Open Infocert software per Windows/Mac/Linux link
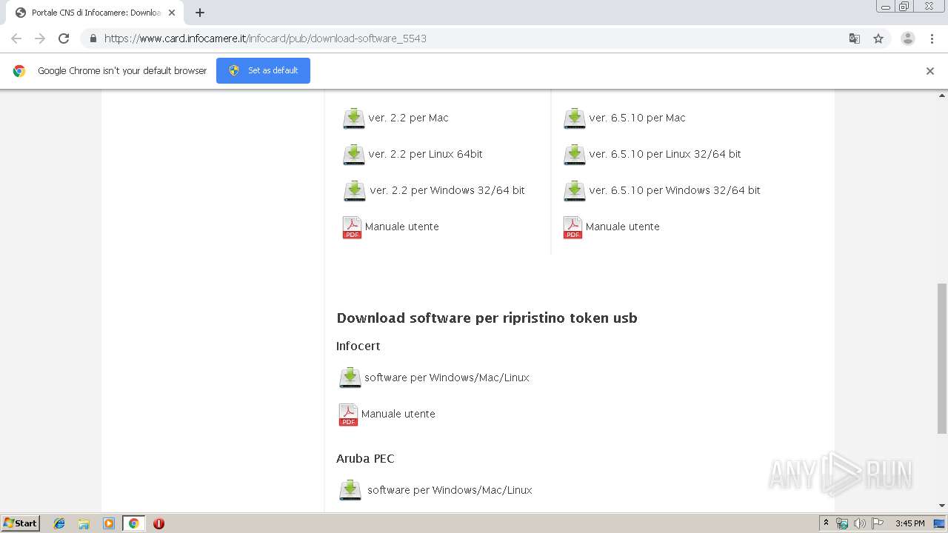This screenshot has height=533, width=948. coord(447,378)
